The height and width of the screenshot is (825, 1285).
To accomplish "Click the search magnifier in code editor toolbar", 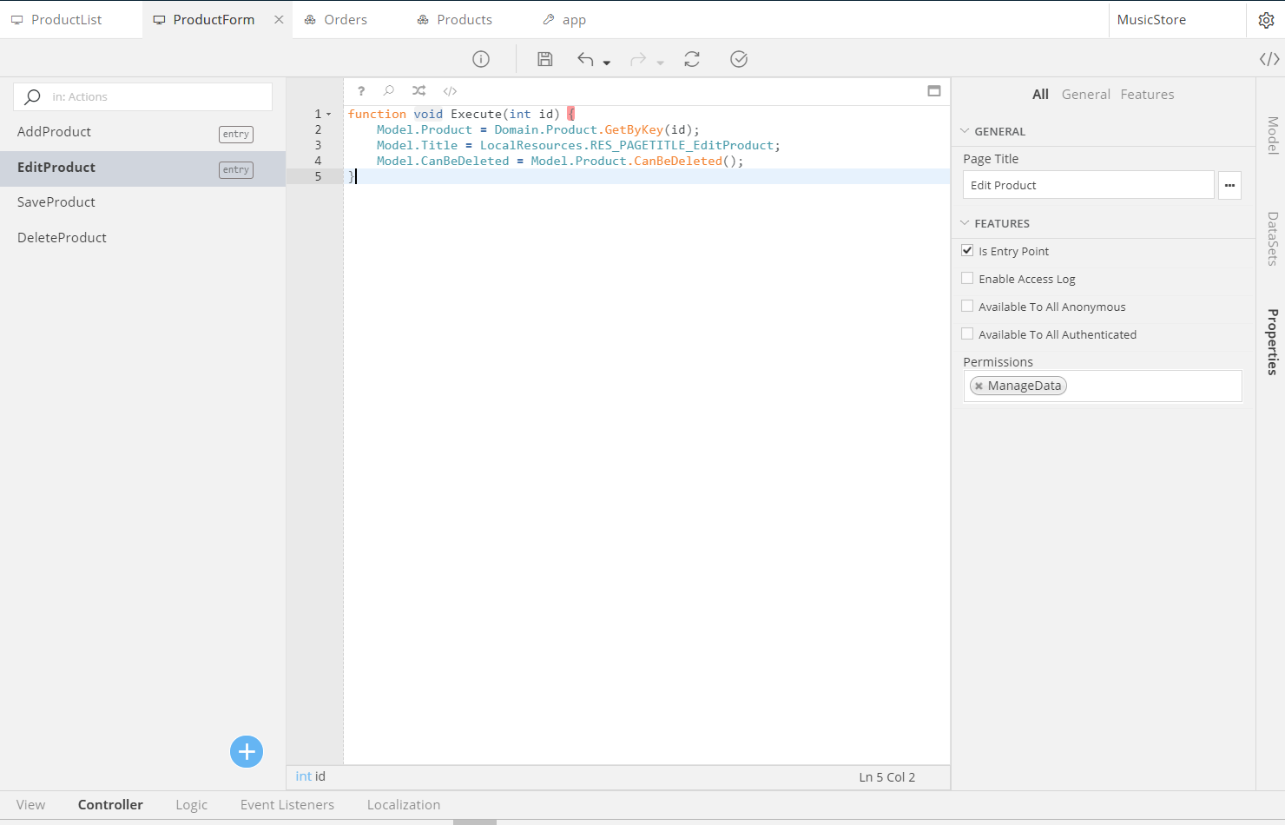I will tap(389, 91).
